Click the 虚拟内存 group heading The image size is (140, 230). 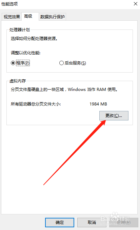pos(18,81)
